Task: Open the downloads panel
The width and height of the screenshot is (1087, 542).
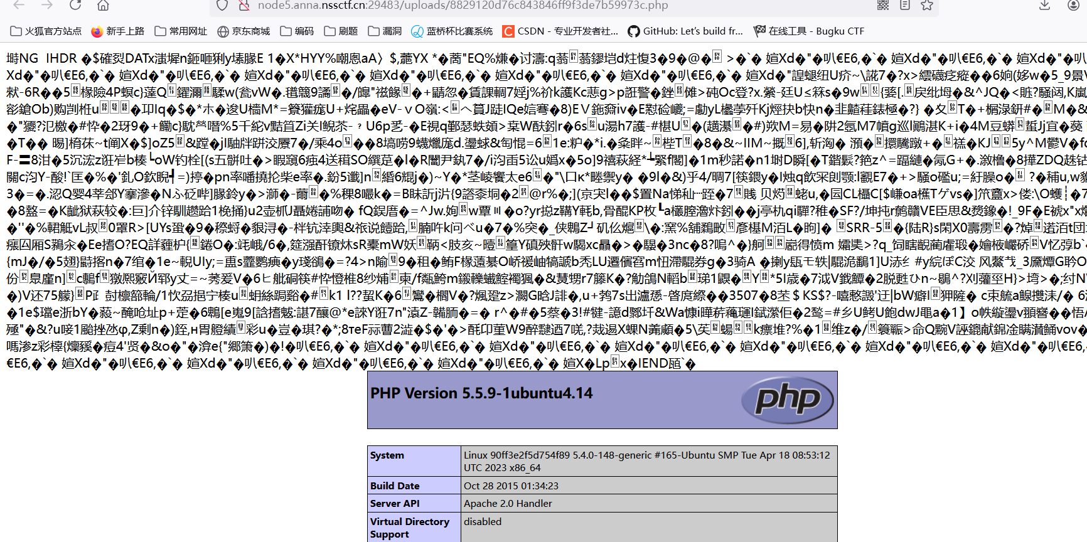Action: (x=1044, y=5)
